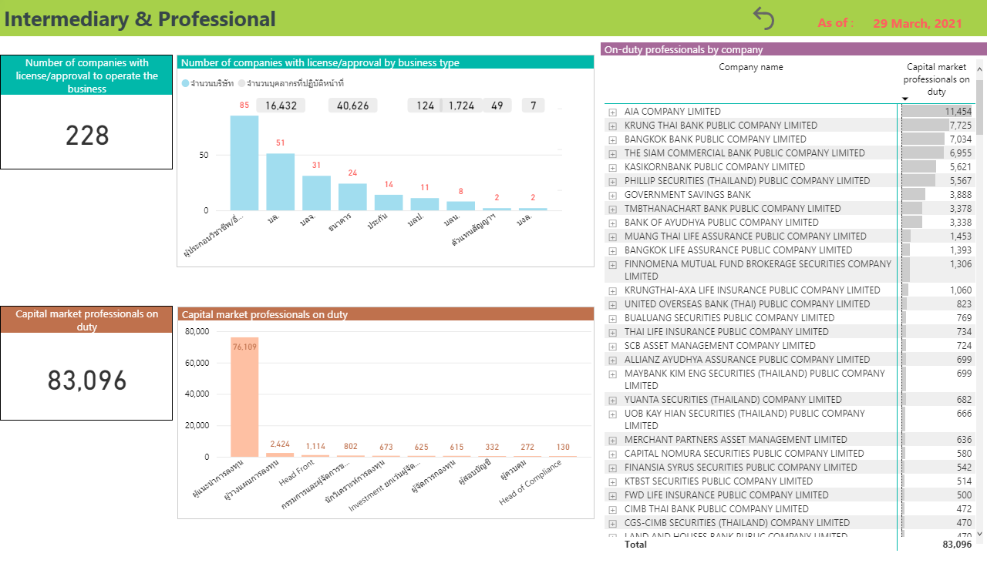This screenshot has height=570, width=987.
Task: Click plus icon beside SCB ASSET MANAGEMENT
Action: click(x=613, y=346)
